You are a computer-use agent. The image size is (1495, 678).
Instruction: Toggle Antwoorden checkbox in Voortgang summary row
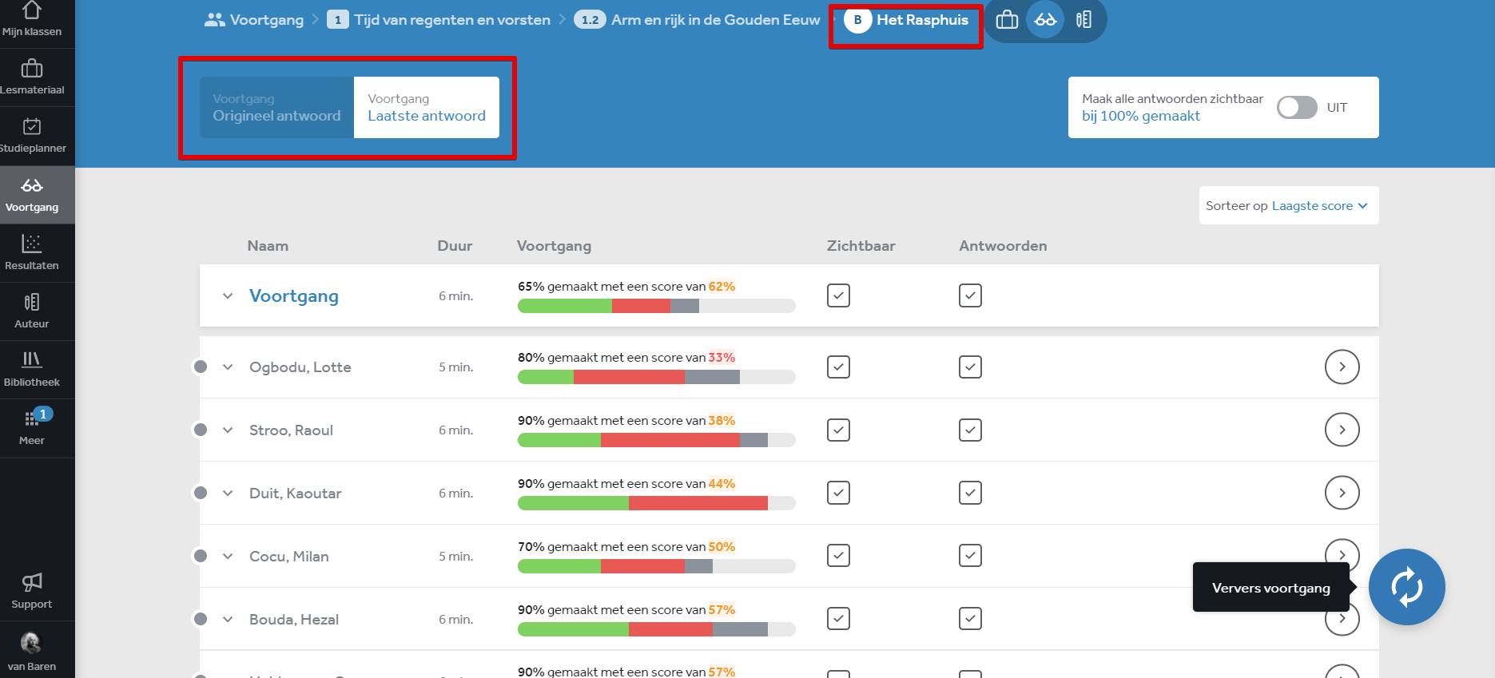pyautogui.click(x=970, y=295)
